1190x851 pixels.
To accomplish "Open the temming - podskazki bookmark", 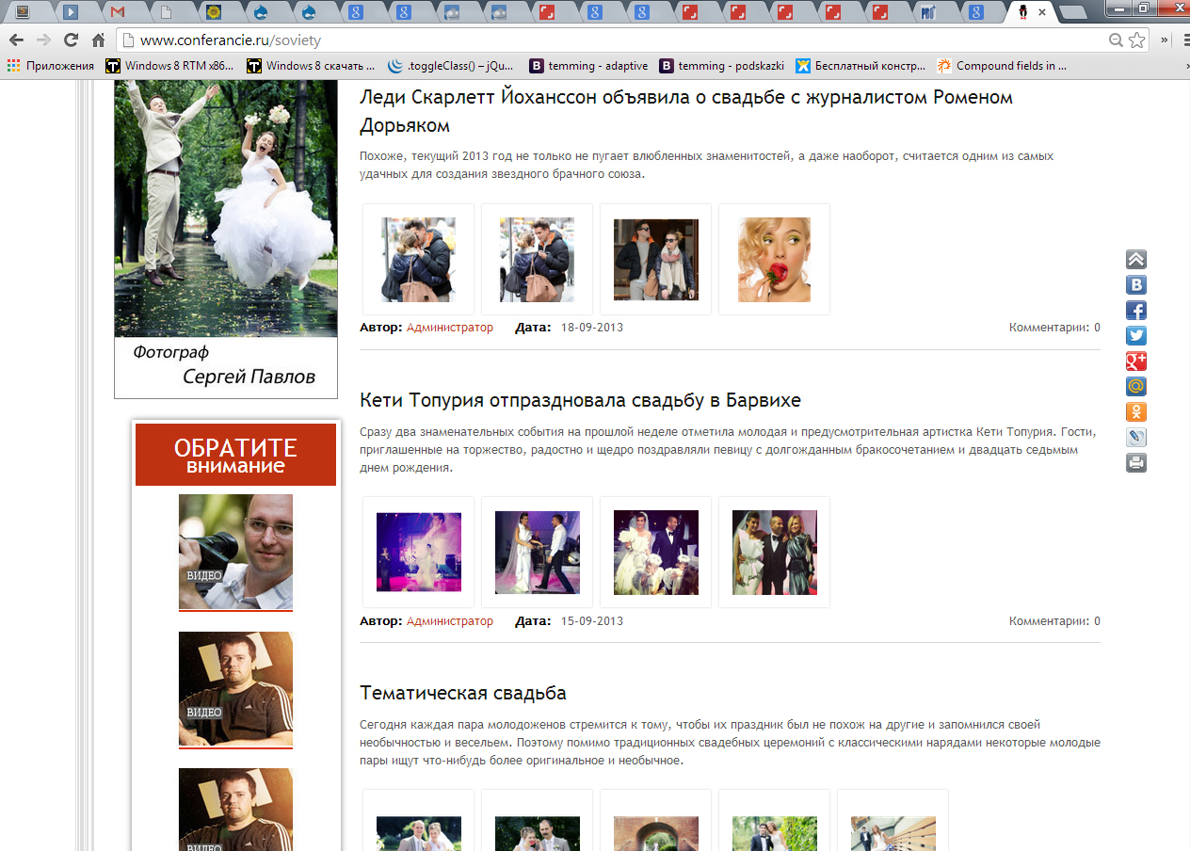I will (721, 66).
